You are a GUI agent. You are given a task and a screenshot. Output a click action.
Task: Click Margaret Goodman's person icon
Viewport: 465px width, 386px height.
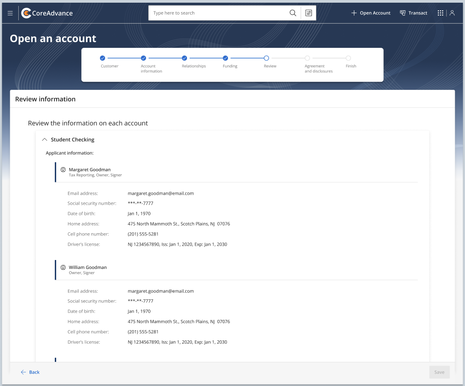63,169
